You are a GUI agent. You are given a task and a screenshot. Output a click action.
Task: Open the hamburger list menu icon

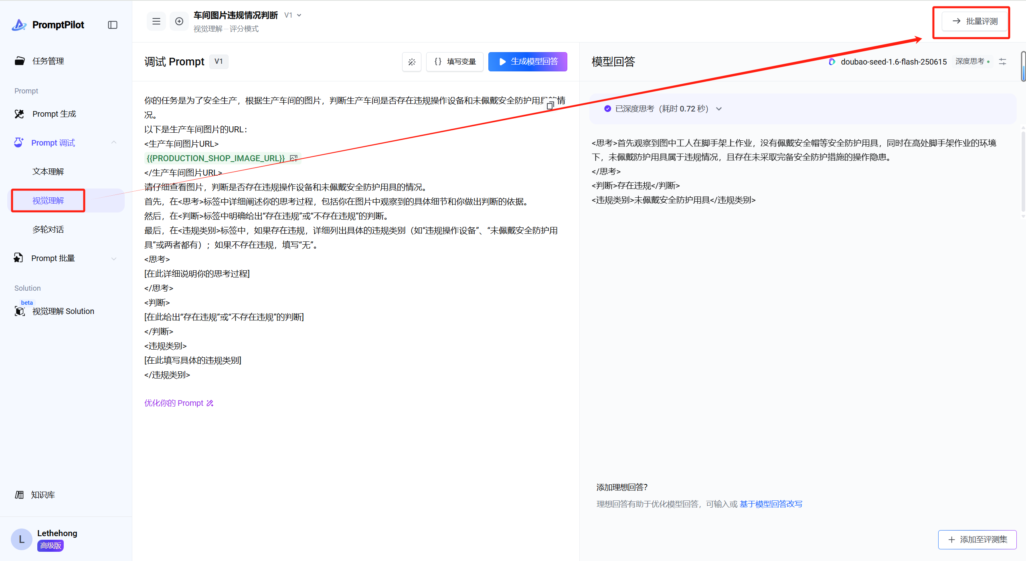click(x=156, y=21)
